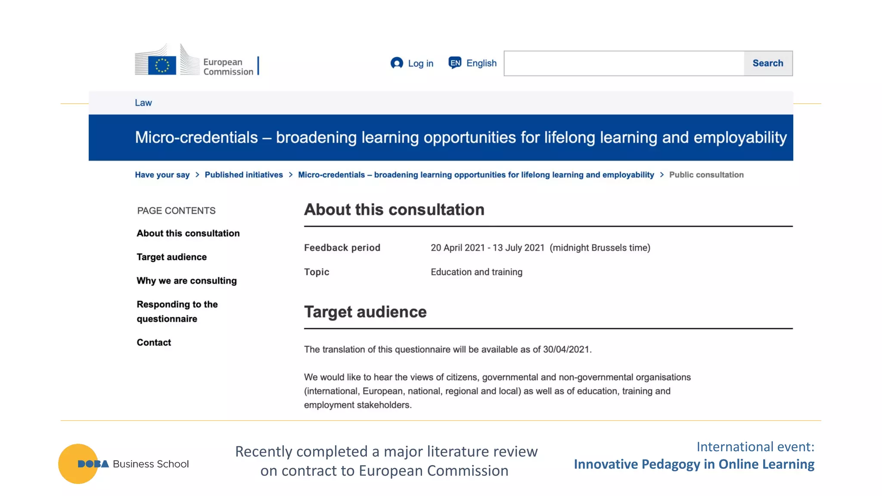Click the Topic label

coord(317,272)
